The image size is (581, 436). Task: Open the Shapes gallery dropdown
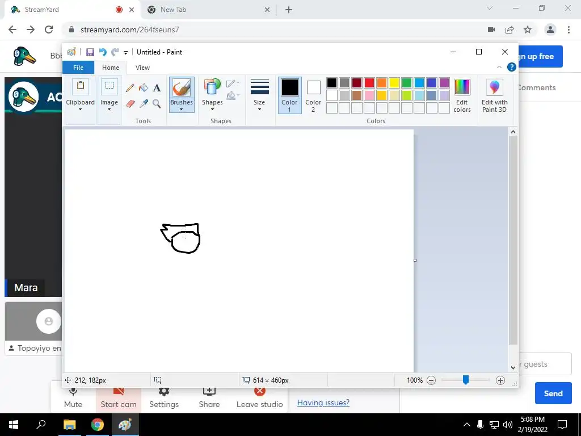click(x=212, y=109)
